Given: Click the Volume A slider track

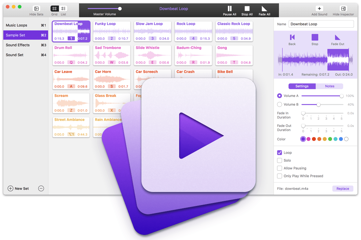Looking at the screenshot, I should point(322,96).
